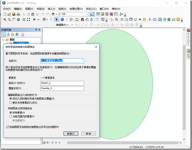The image size is (192, 150).
Task: Open the Help(H) menu
Action: [116, 9]
